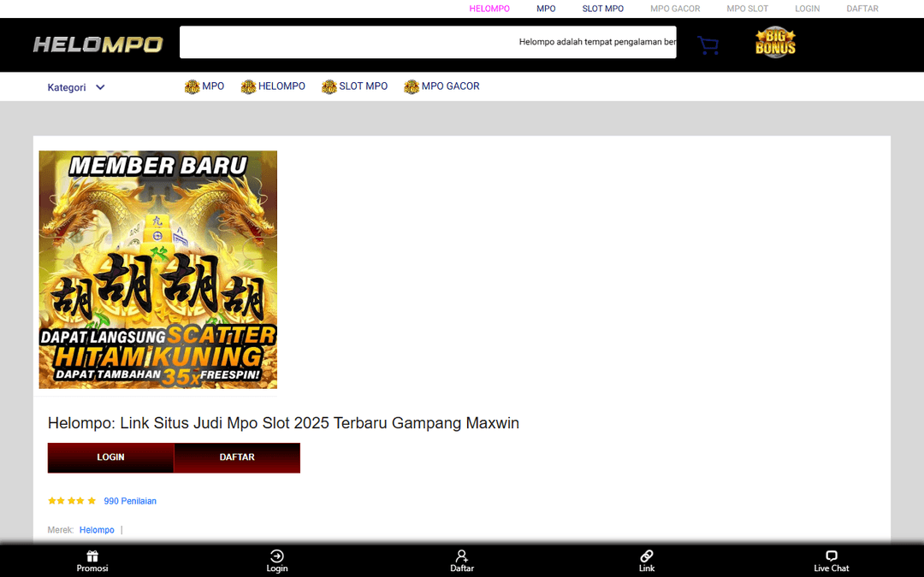Tap the Daftar user-plus icon in bottom bar
The image size is (924, 577).
(461, 556)
